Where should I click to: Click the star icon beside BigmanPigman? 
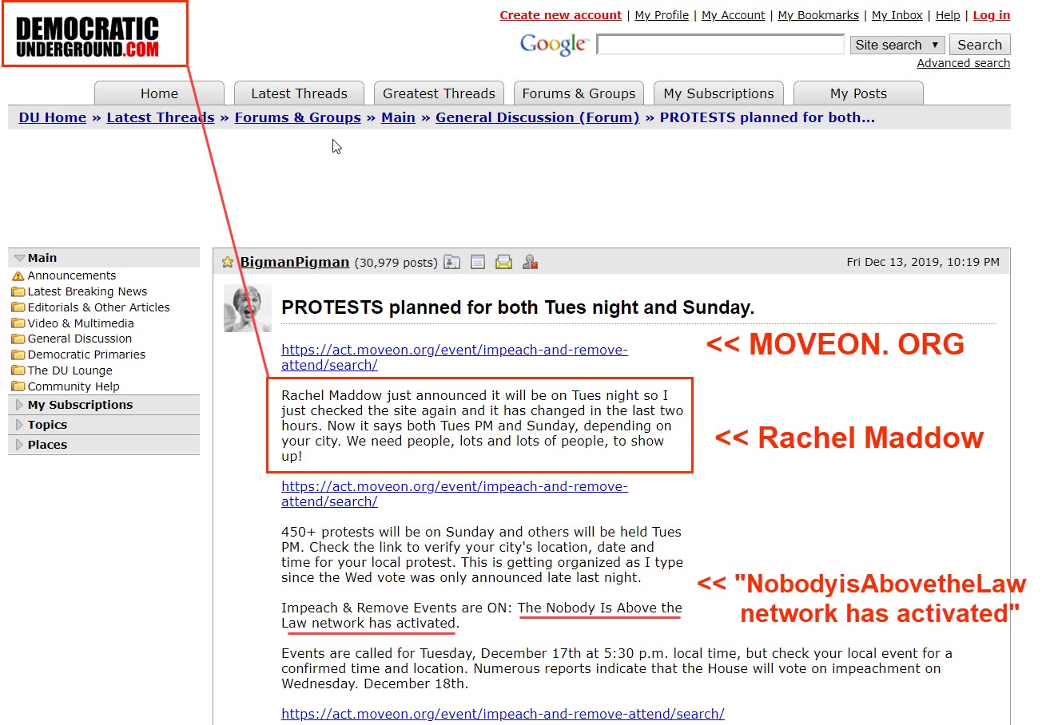(228, 262)
